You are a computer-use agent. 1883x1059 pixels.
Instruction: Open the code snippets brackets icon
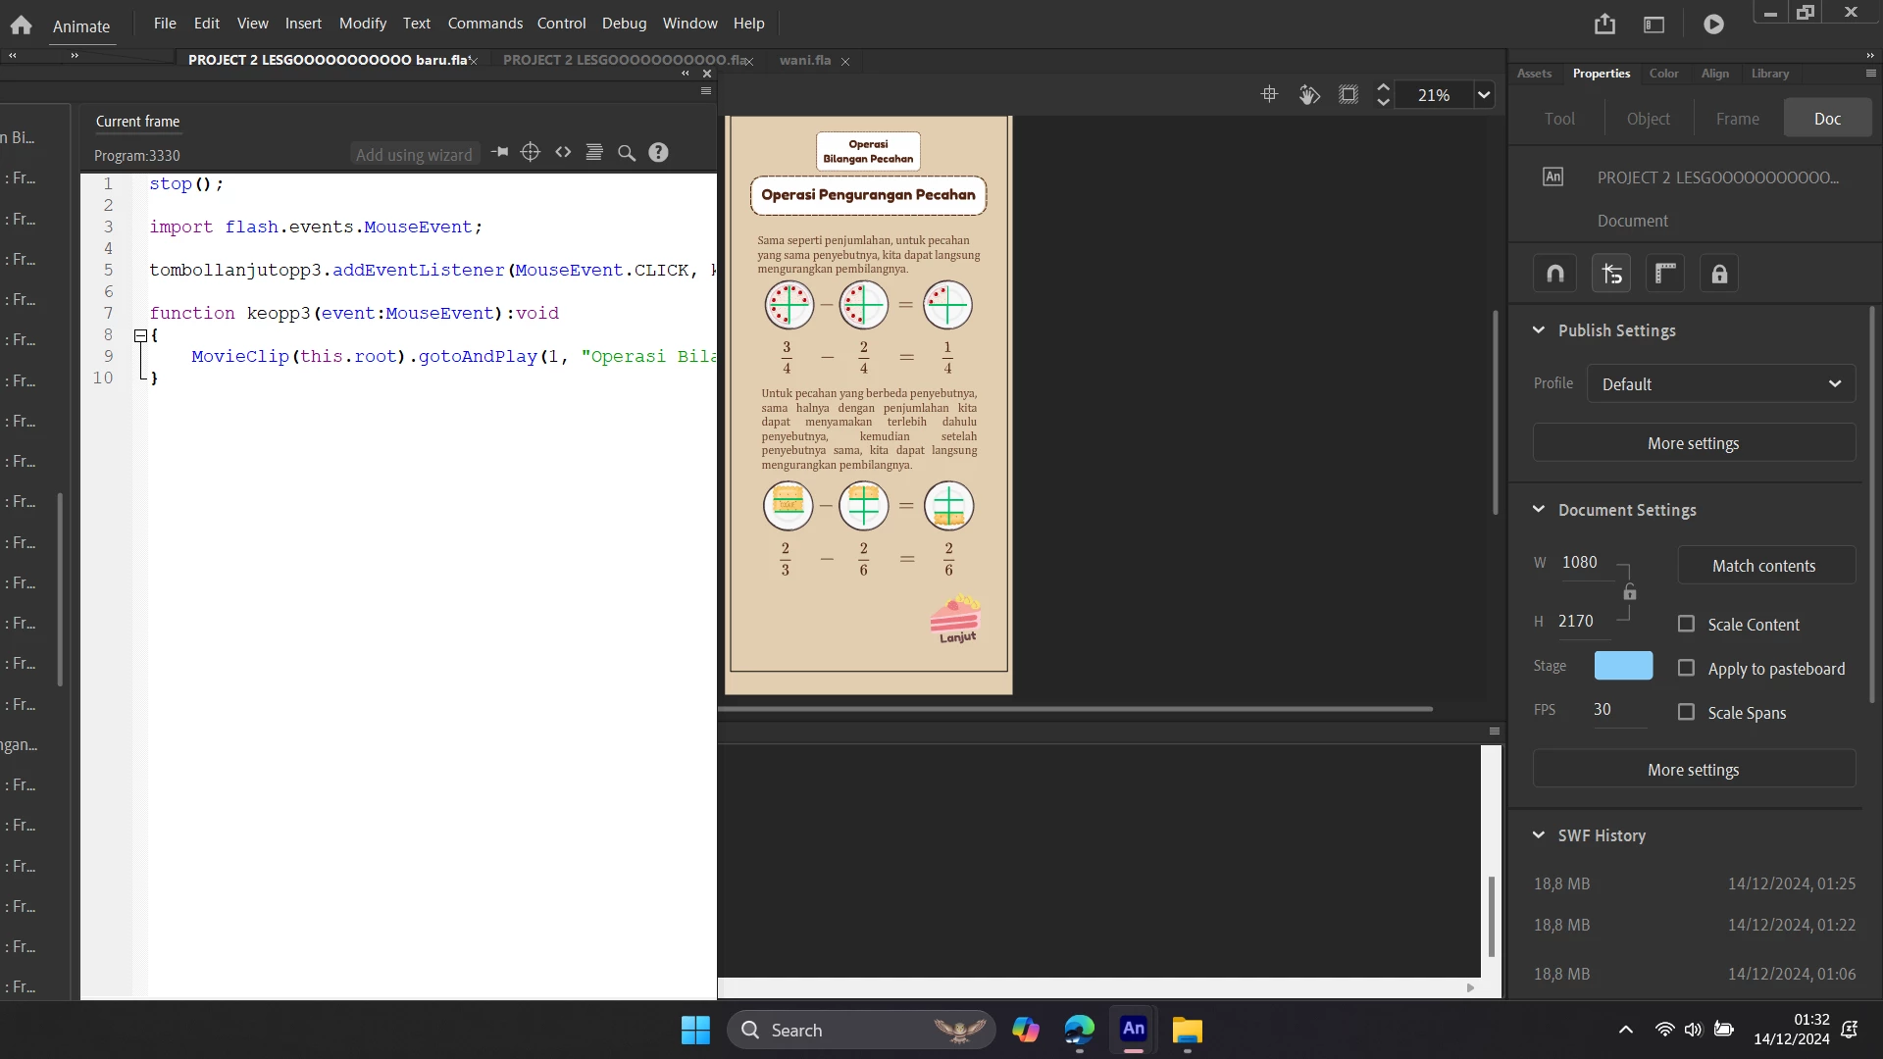click(563, 152)
